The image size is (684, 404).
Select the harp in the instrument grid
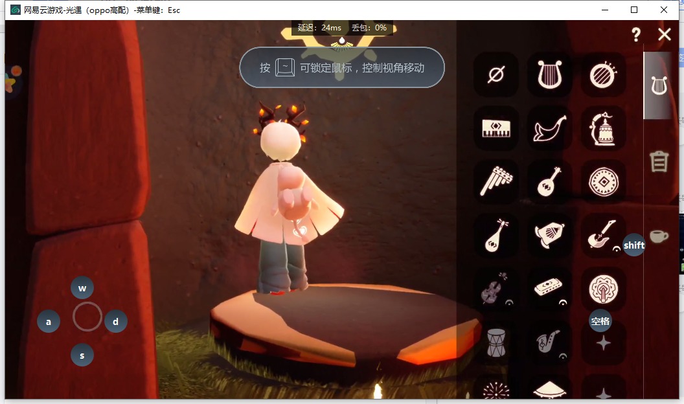pos(550,74)
